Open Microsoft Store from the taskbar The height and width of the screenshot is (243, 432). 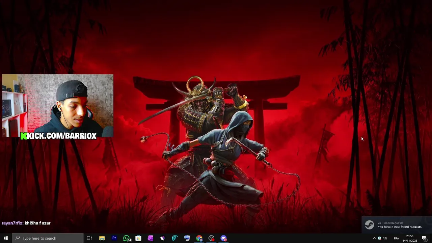(x=138, y=238)
